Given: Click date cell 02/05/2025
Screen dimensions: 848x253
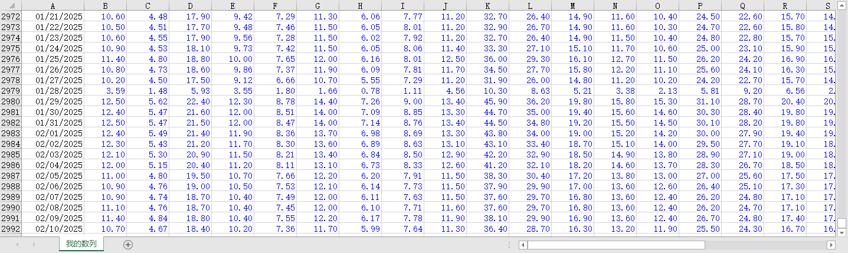Looking at the screenshot, I should [x=53, y=176].
